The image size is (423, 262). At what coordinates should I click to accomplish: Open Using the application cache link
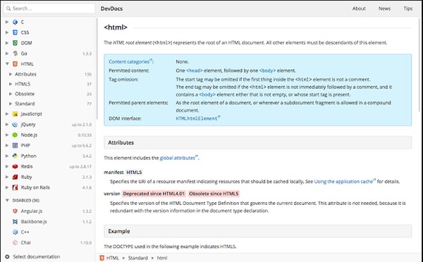(x=345, y=182)
